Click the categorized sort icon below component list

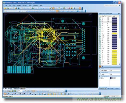click(100, 66)
